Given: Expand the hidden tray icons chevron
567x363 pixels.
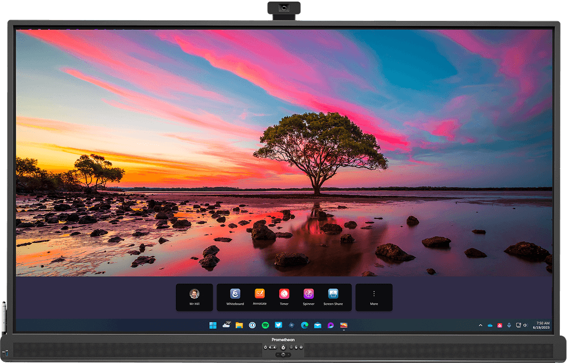Looking at the screenshot, I should coord(481,325).
